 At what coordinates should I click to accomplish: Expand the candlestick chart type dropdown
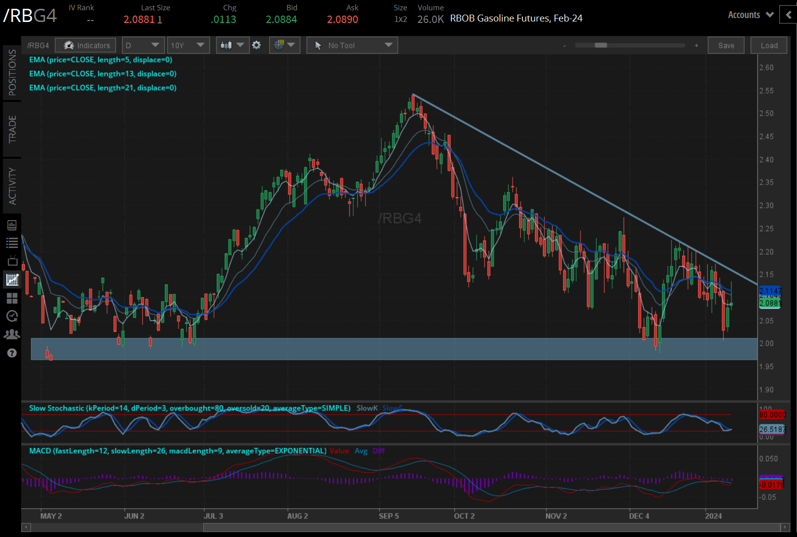[233, 45]
